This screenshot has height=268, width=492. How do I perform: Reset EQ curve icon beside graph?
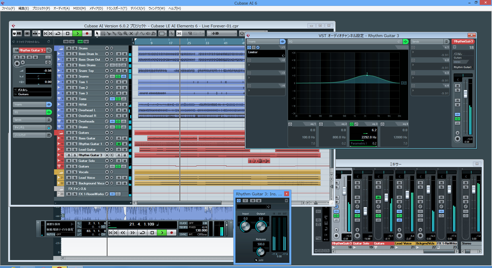404,83
